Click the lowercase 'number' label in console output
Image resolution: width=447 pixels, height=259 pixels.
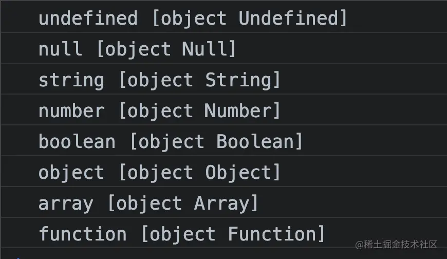click(71, 111)
